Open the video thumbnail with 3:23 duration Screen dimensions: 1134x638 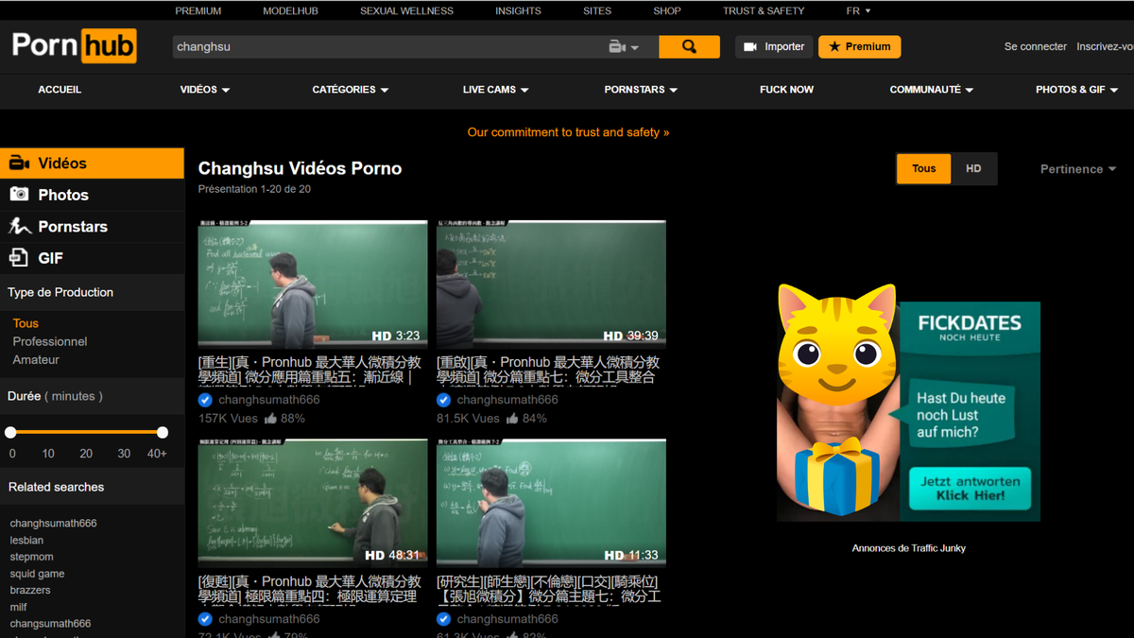click(314, 285)
